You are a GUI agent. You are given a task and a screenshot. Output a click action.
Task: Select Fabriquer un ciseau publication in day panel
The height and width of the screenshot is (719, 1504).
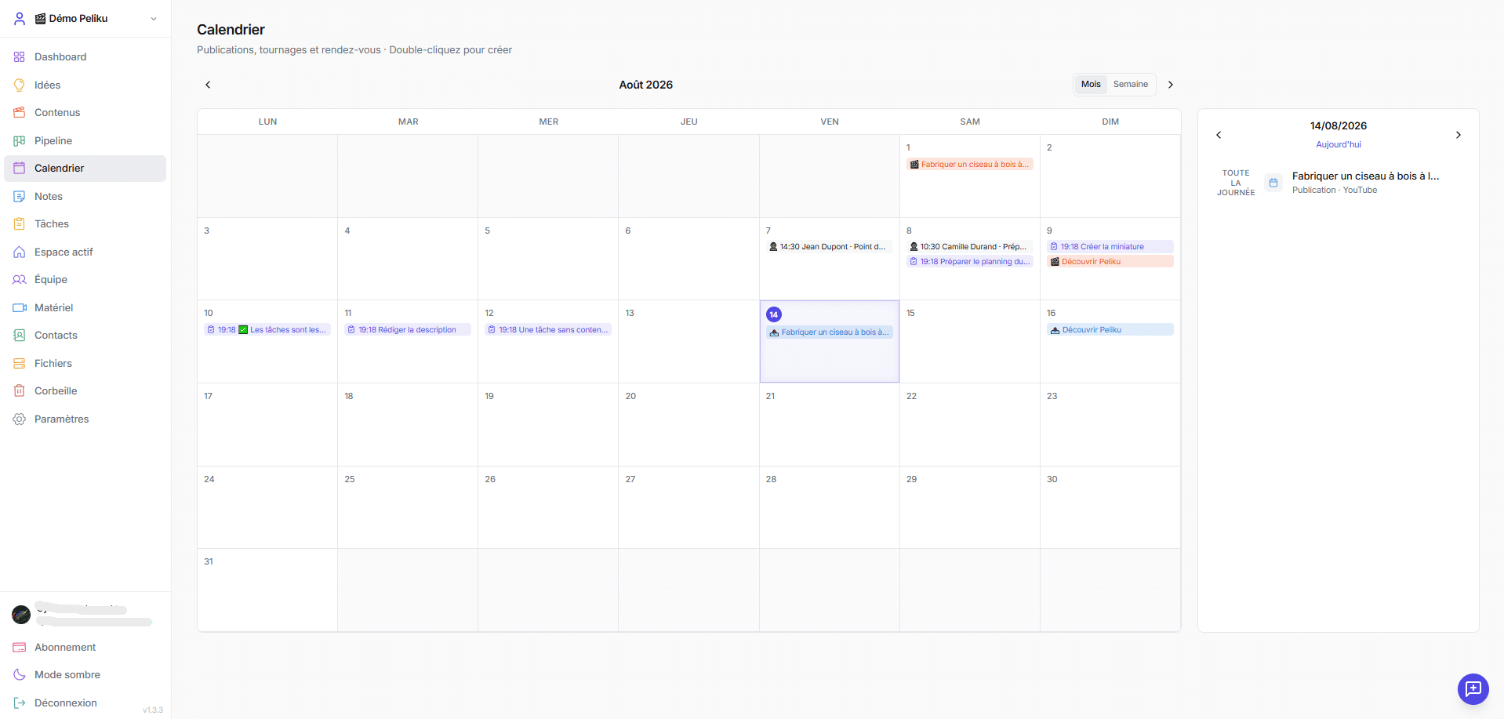(x=1339, y=183)
